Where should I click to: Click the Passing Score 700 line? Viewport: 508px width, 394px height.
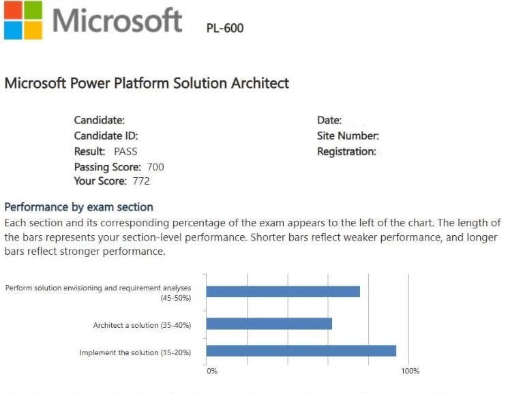coord(119,166)
